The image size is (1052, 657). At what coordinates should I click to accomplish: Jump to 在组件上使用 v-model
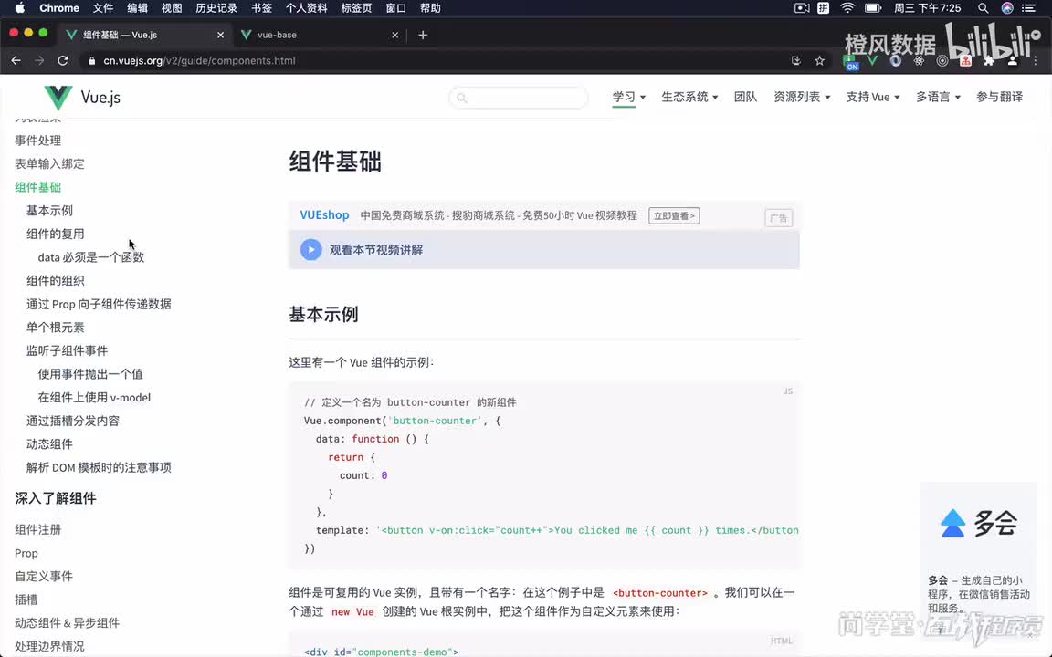(x=94, y=398)
